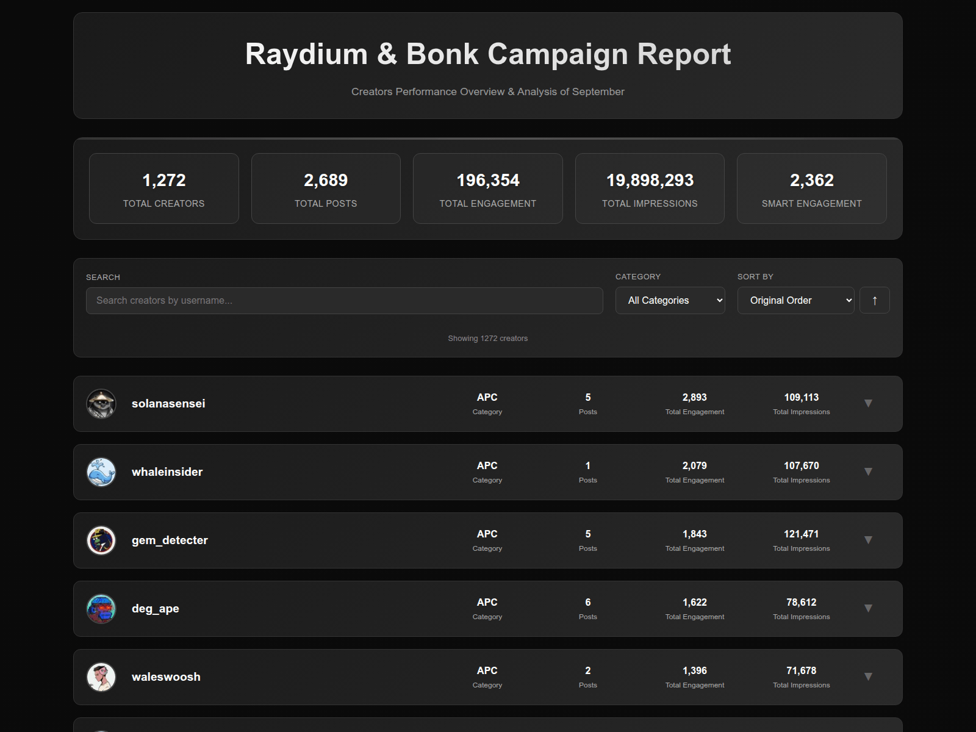Click waleswoosh's 1,396 total engagement value
This screenshot has height=732, width=976.
(695, 670)
